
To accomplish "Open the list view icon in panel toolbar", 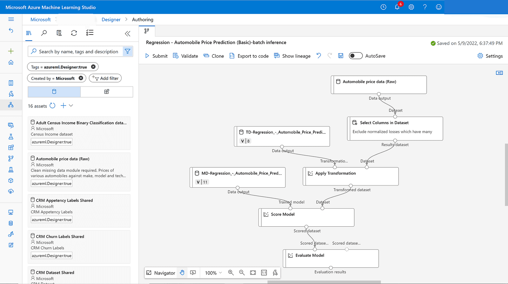I will pos(90,33).
